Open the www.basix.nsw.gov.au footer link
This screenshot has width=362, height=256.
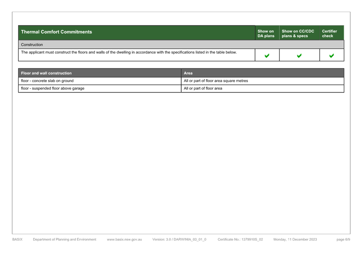point(124,239)
